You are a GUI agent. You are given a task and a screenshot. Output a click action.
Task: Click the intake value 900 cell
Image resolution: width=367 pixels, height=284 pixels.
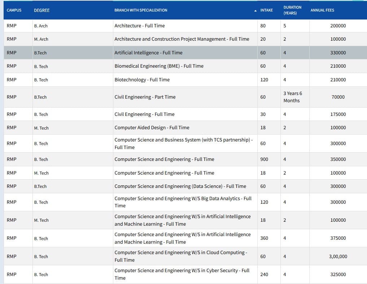click(x=264, y=159)
